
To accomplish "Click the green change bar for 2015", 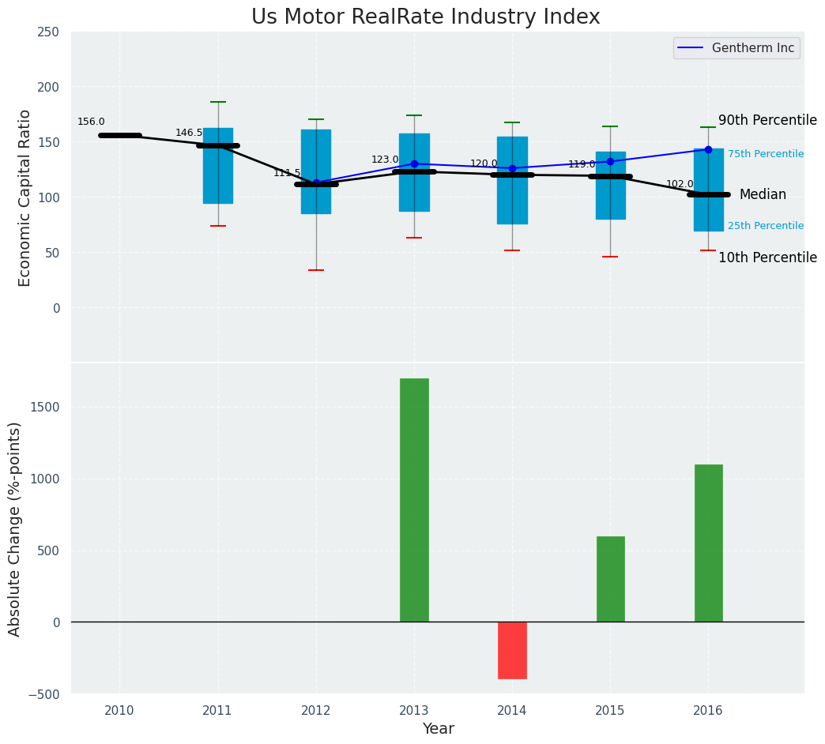I will pos(610,579).
